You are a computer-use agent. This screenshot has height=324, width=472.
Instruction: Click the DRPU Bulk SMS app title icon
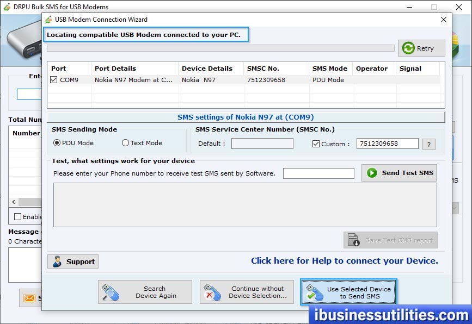point(7,7)
